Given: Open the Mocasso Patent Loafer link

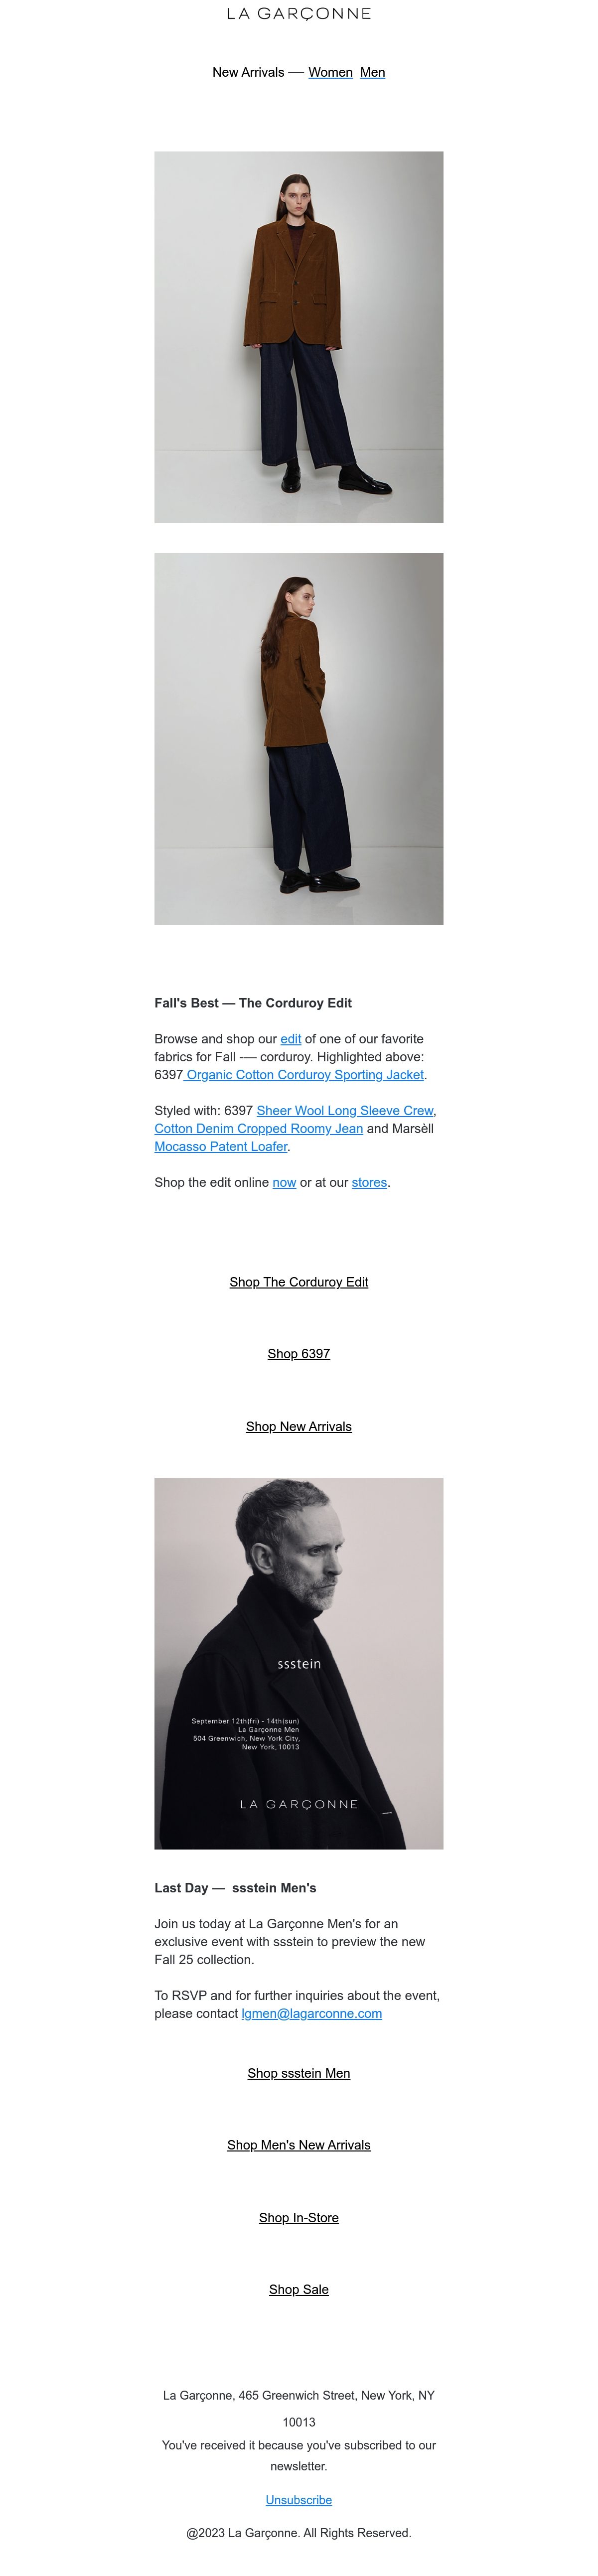Looking at the screenshot, I should [x=220, y=1147].
